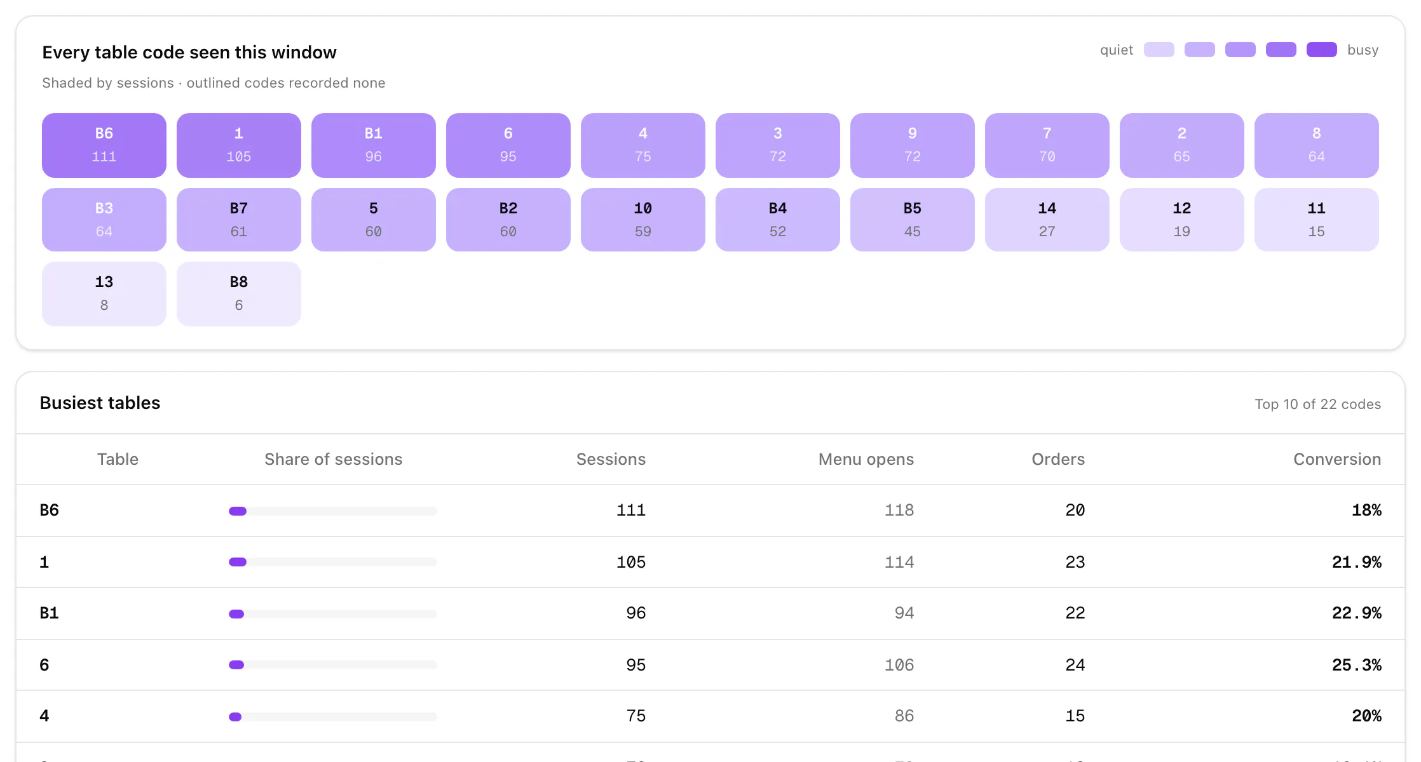This screenshot has height=762, width=1421.
Task: Select the B1 row name in Busiest tables
Action: click(x=50, y=613)
